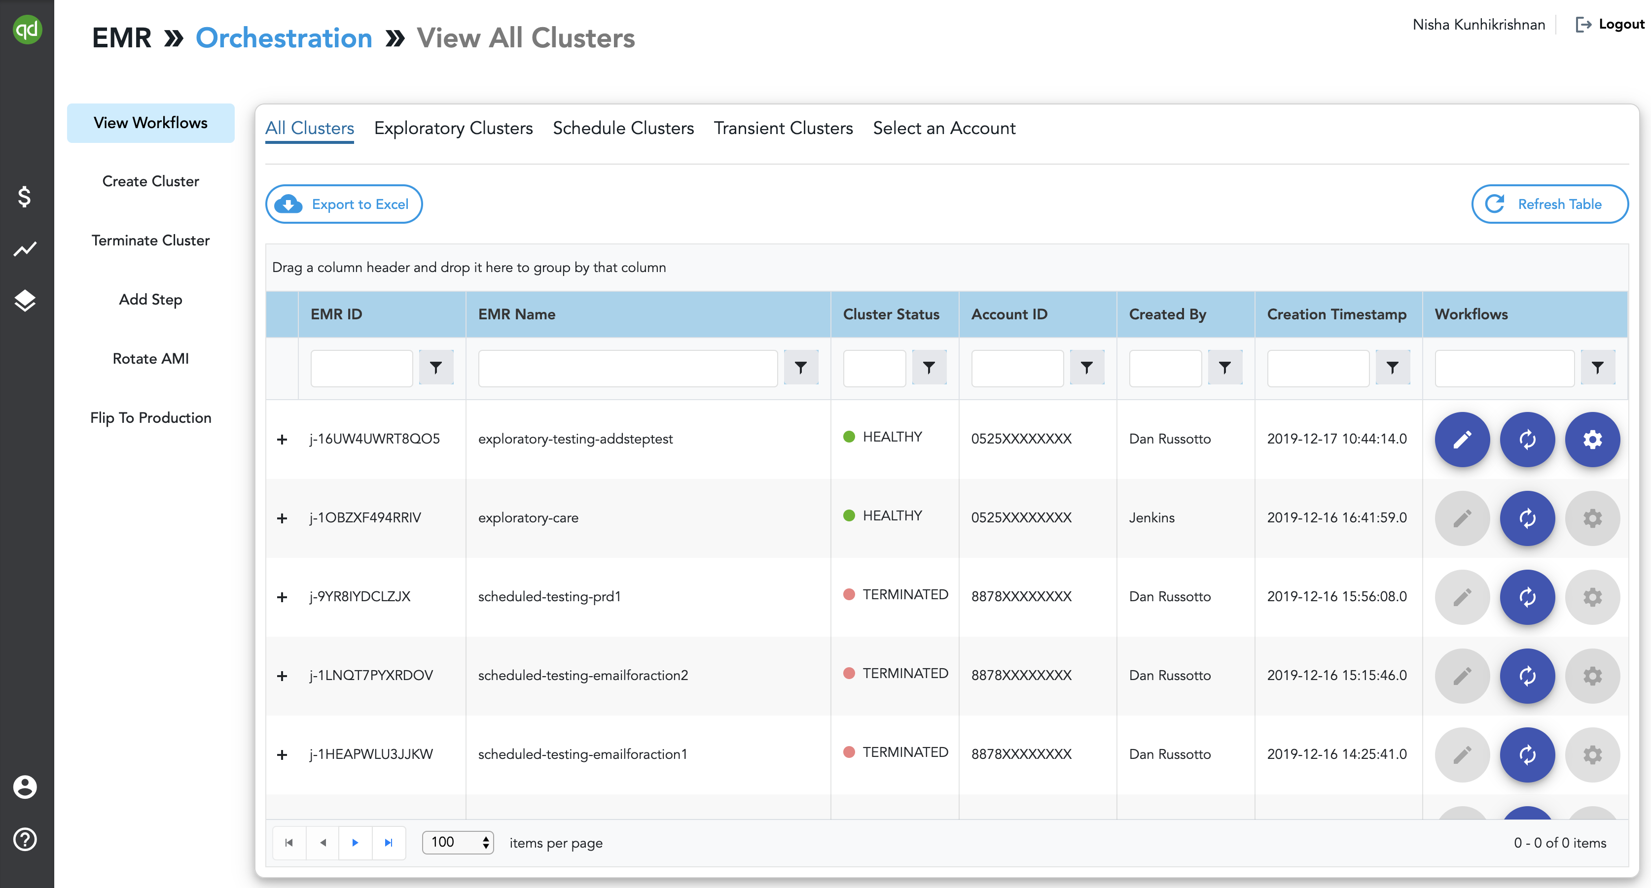Open the user profile sidebar icon

click(25, 787)
